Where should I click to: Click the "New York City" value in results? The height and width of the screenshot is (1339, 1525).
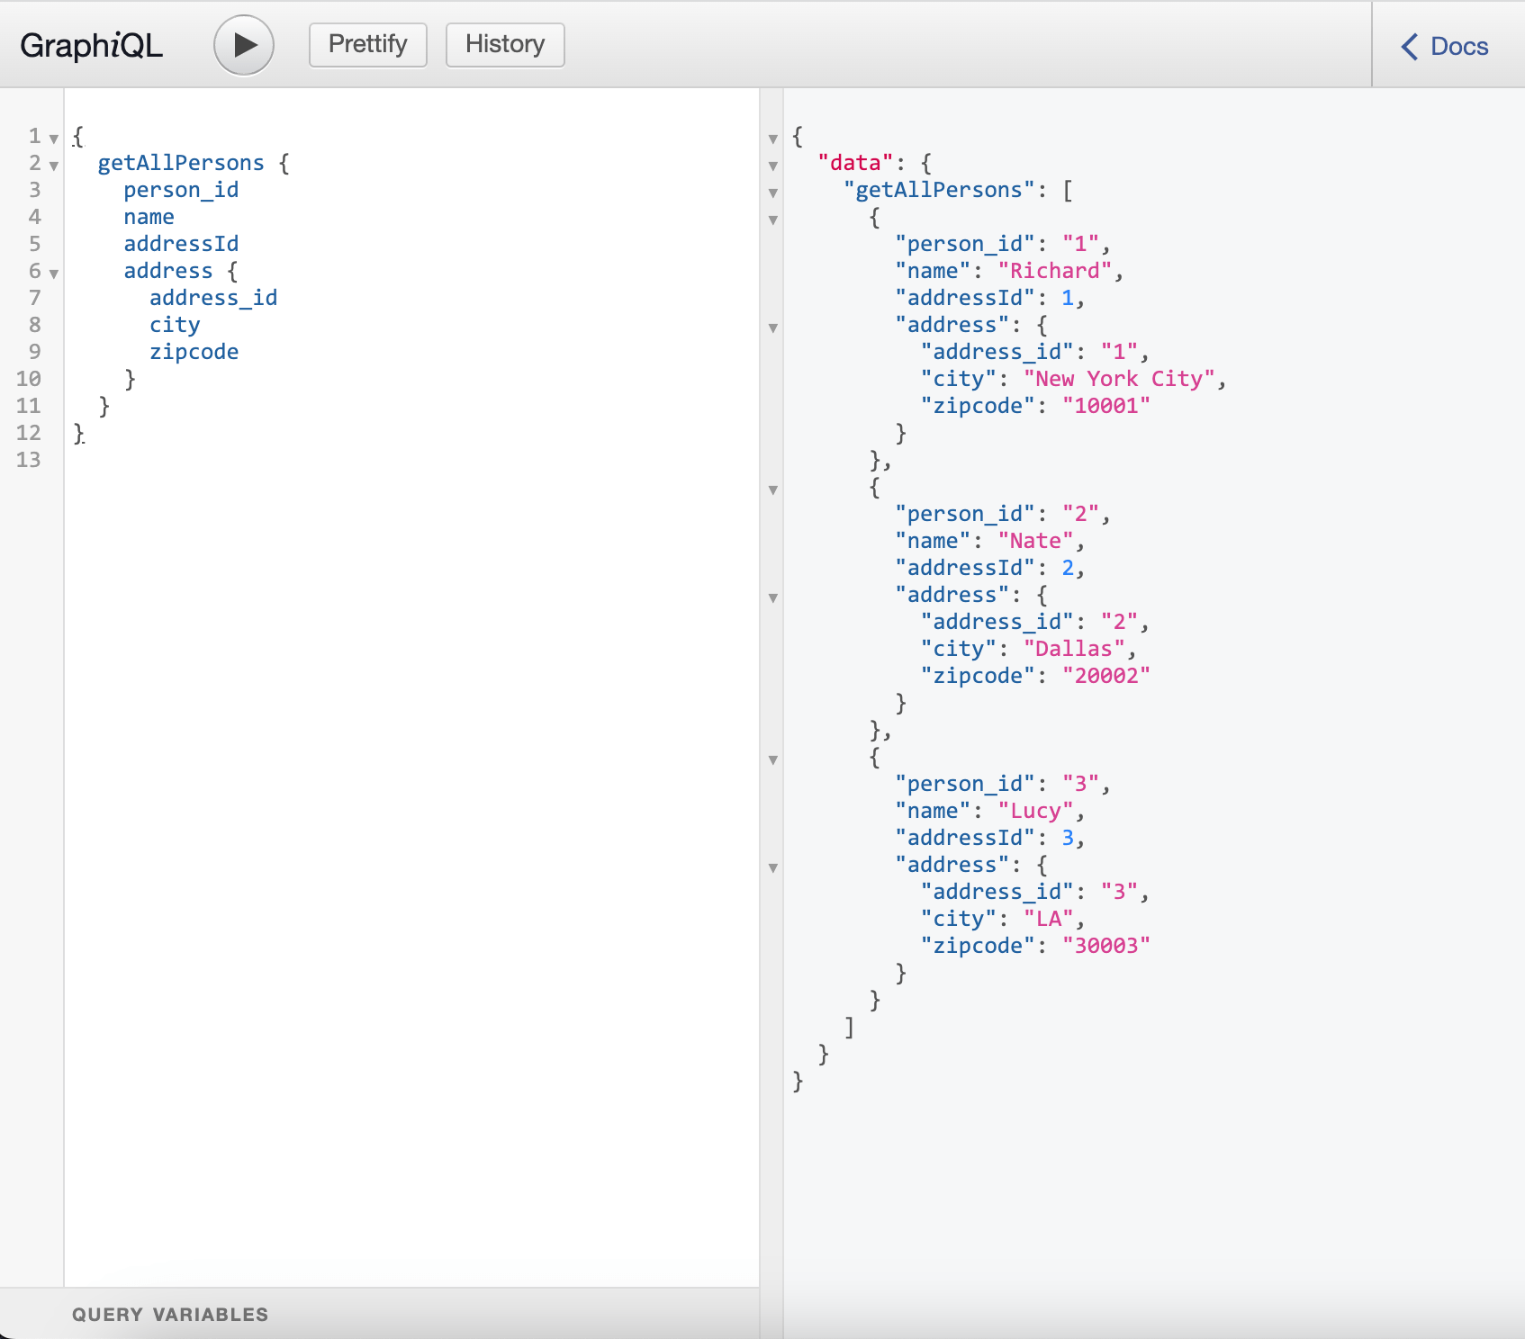coord(1119,379)
